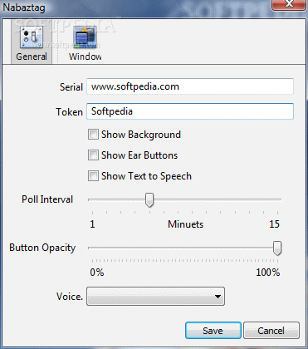Set Poll Interval track to 15 minutes end
The height and width of the screenshot is (349, 308).
tap(277, 199)
